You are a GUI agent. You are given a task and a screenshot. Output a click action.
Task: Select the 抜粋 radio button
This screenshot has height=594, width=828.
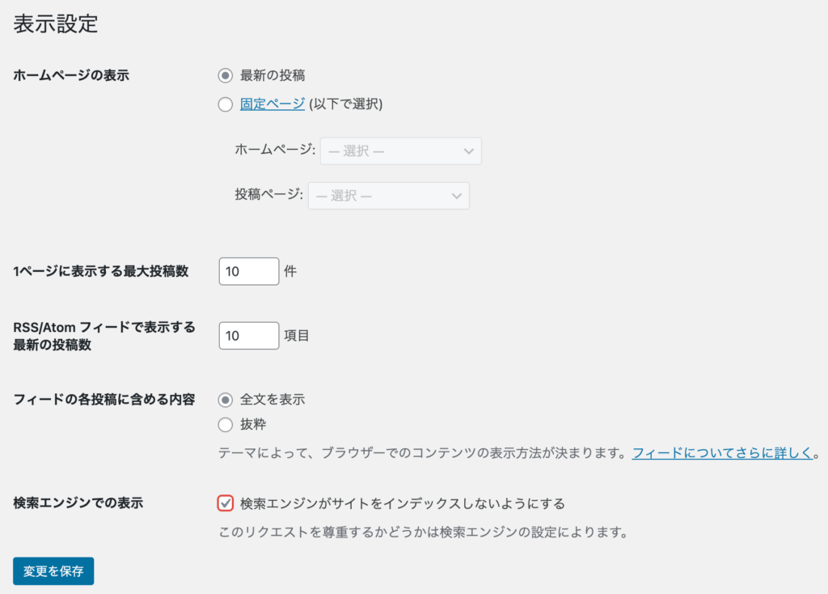point(226,424)
